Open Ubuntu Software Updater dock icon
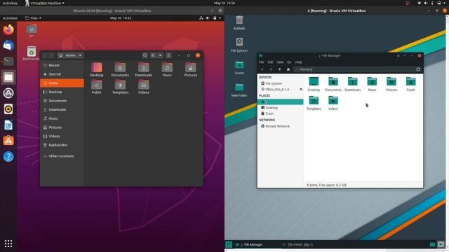This screenshot has width=449, height=252. coord(8,93)
